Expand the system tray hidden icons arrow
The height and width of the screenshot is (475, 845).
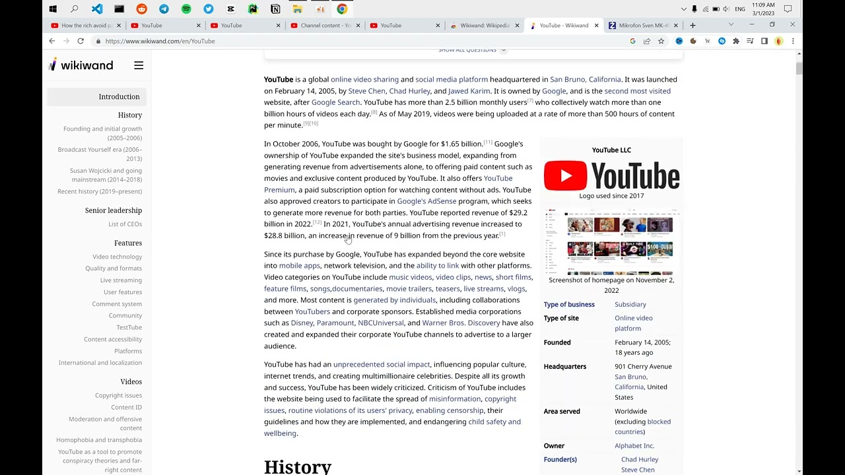pos(684,9)
